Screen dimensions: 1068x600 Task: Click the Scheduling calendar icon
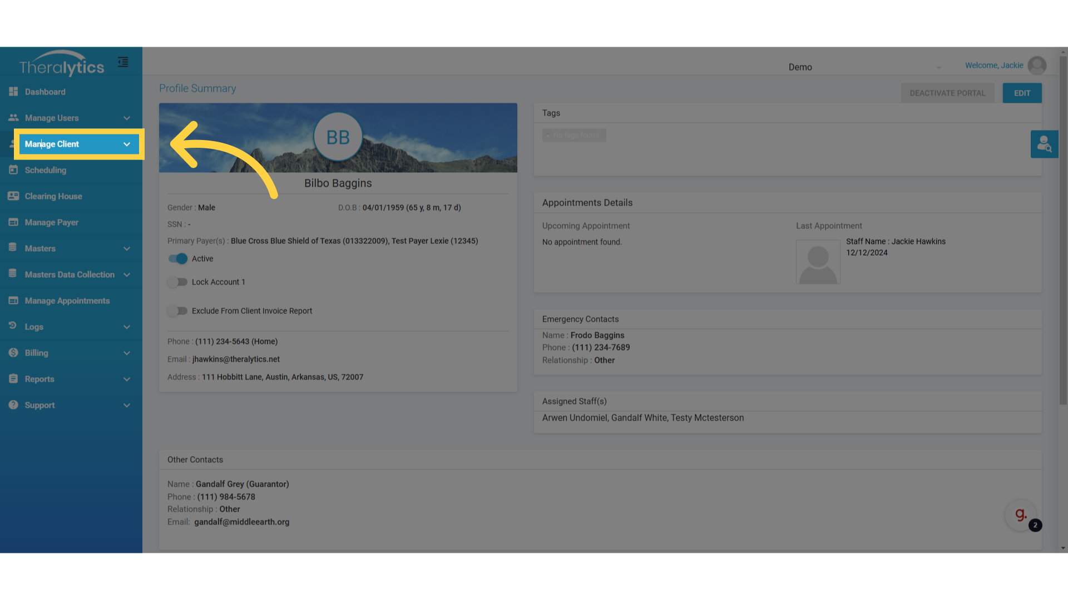coord(13,170)
